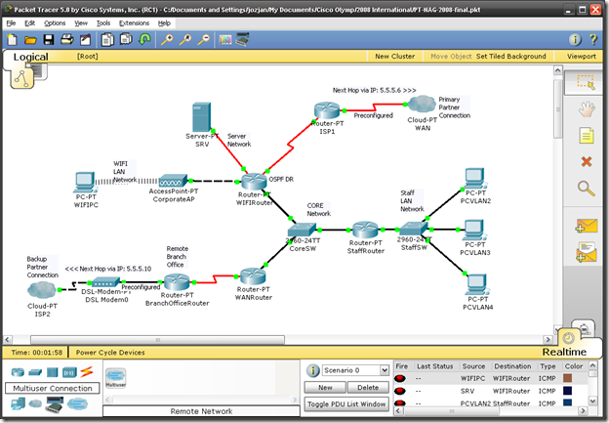Fire the WIFIPC to WIFIRouter PDU
609x423 pixels.
[x=400, y=378]
